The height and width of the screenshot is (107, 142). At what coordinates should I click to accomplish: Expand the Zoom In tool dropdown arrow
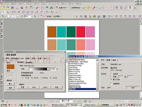pos(6,17)
